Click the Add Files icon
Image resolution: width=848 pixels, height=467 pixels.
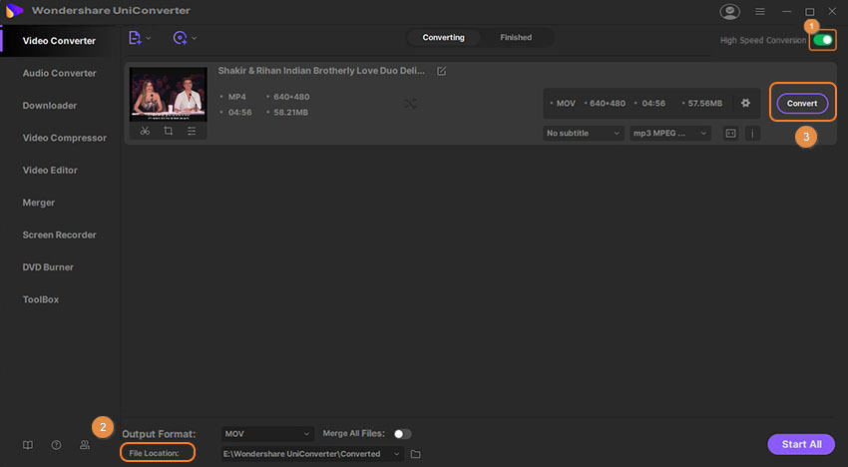point(136,38)
